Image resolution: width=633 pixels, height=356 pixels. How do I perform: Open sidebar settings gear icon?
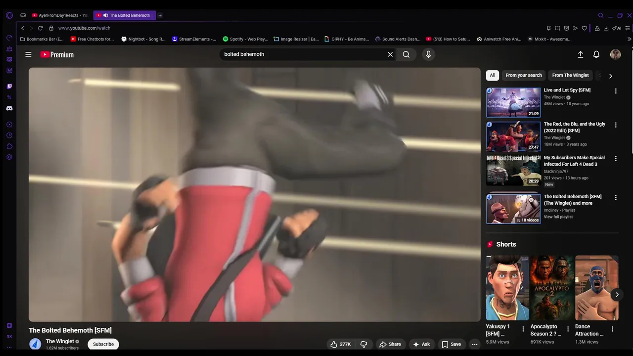tap(9, 157)
